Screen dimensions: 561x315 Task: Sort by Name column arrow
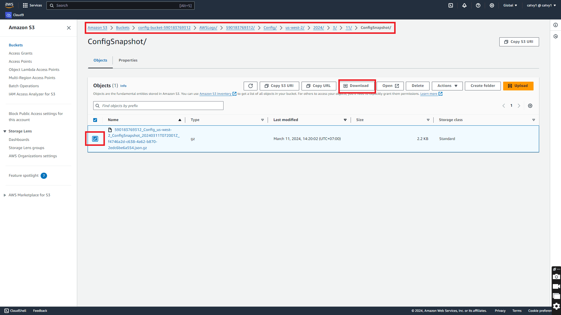(x=180, y=120)
